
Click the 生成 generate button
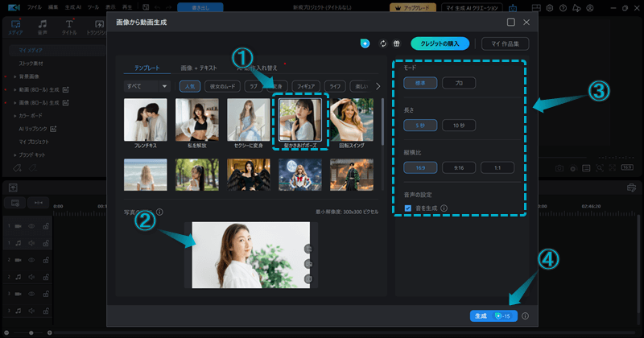[493, 315]
